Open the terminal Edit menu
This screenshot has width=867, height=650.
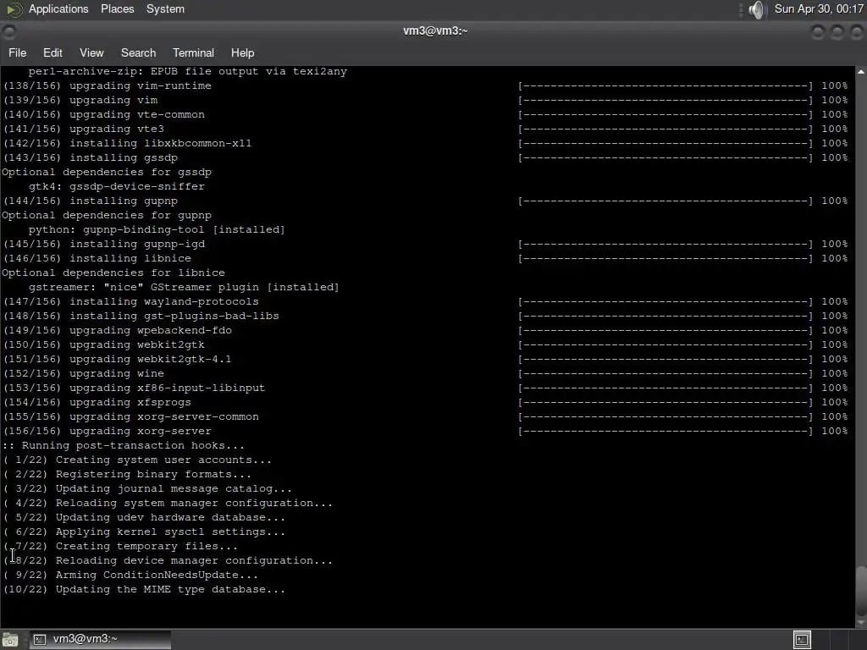[x=52, y=52]
